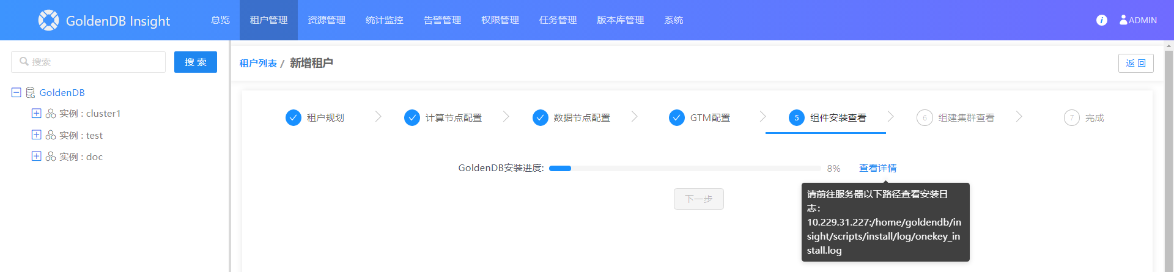1174x272 pixels.
Task: Open the 权限管理 menu
Action: click(500, 20)
